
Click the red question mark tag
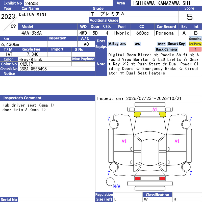point(195,49)
